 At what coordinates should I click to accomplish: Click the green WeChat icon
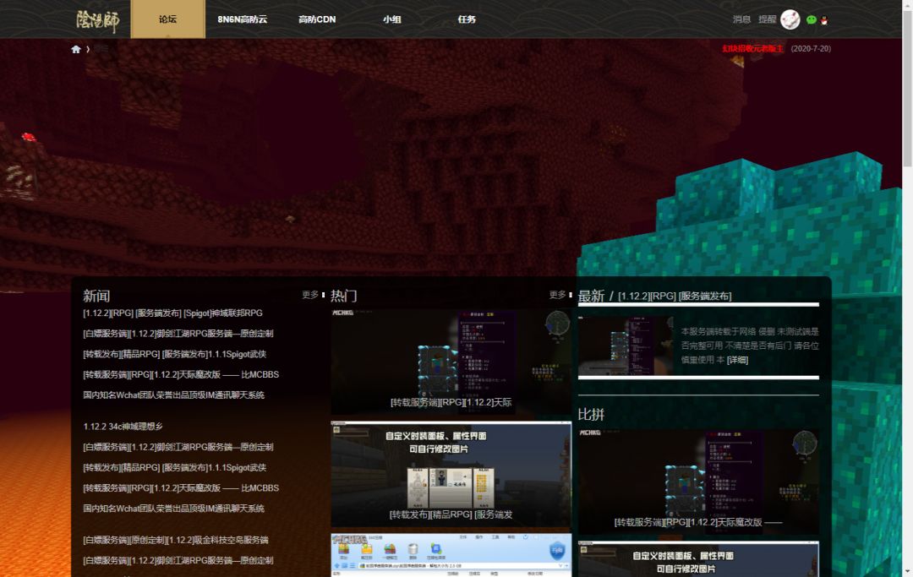pyautogui.click(x=811, y=19)
